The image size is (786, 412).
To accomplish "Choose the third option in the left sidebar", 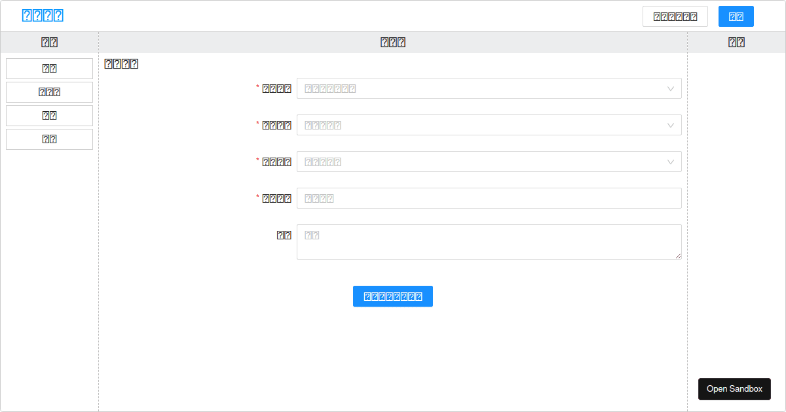I will point(49,115).
